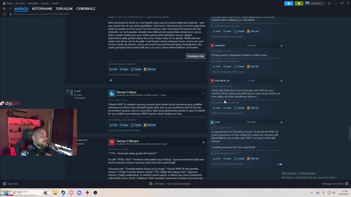Open the comment bubble on Exirr's review
The height and width of the screenshot is (197, 351).
pos(280,164)
